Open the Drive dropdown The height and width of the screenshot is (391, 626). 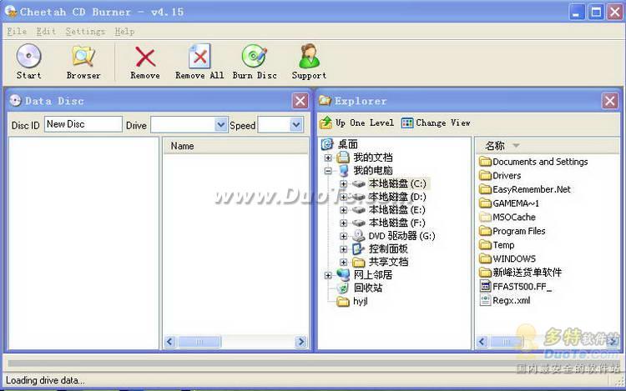(x=220, y=125)
